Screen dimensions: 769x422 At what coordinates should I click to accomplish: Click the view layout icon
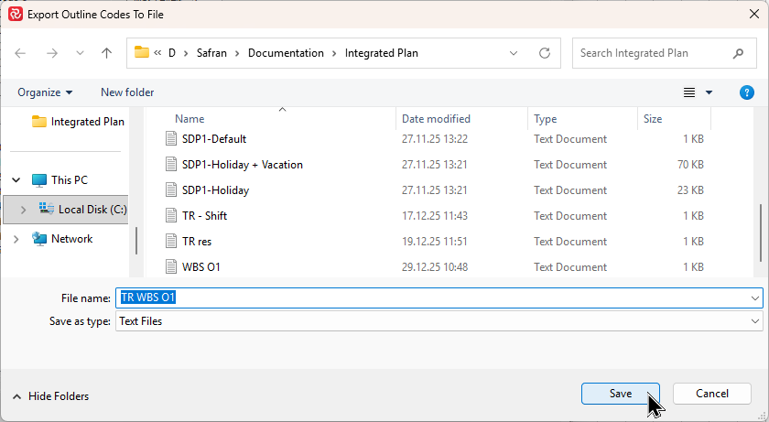point(689,92)
